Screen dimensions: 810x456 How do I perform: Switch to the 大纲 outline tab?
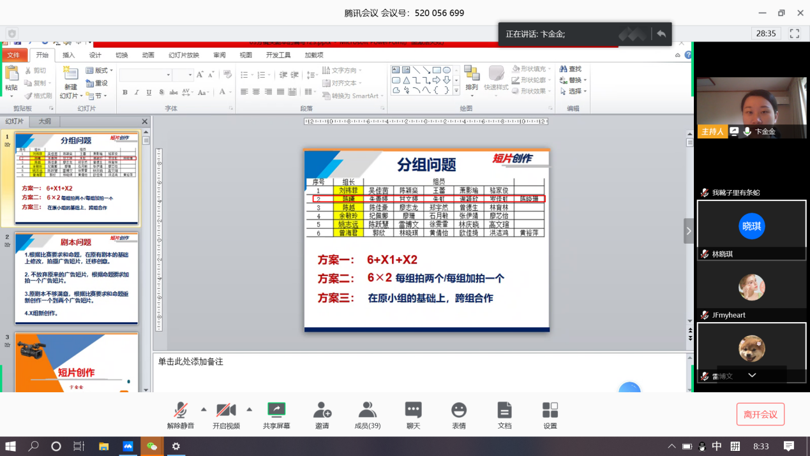45,121
